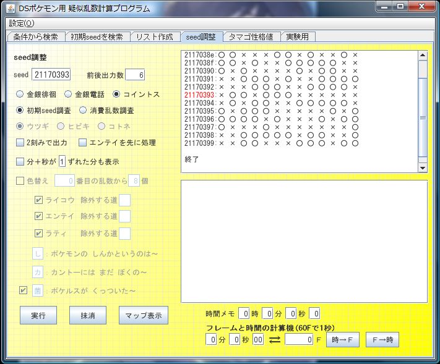The image size is (440, 364).
Task: Click the last 時間メモ field after 秒
Action: tap(314, 313)
